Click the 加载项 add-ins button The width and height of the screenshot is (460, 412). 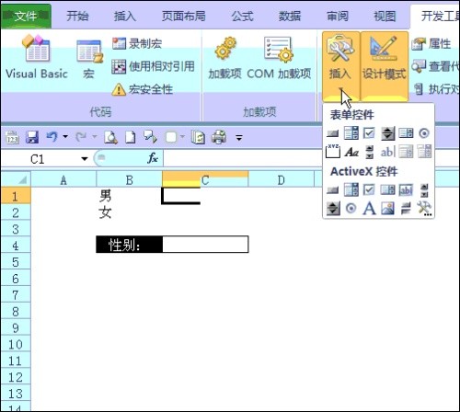(225, 58)
